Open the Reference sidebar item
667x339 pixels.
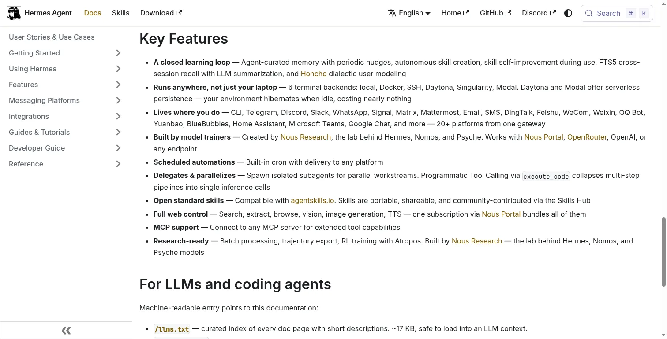coord(26,164)
